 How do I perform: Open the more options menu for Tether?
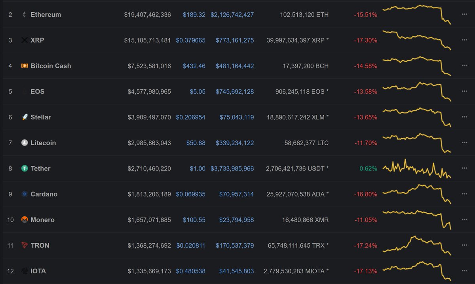click(x=464, y=169)
